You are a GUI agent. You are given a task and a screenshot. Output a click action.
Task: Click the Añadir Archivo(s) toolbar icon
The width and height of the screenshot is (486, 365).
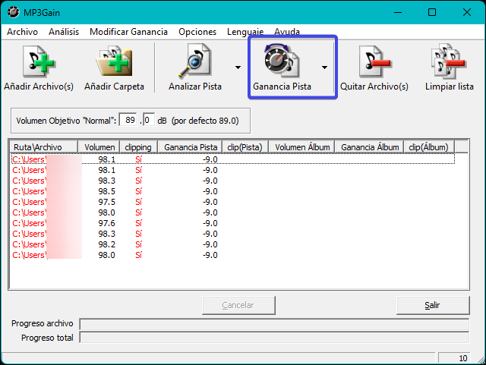tap(39, 63)
